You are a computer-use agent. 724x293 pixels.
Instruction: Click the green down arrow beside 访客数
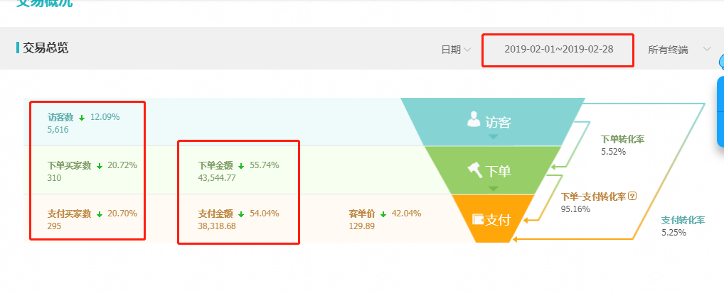point(82,118)
